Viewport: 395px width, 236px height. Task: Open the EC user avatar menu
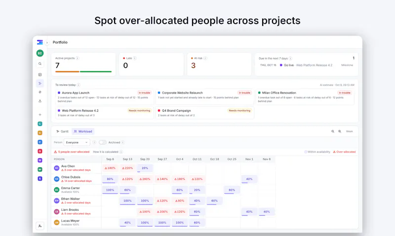[40, 53]
